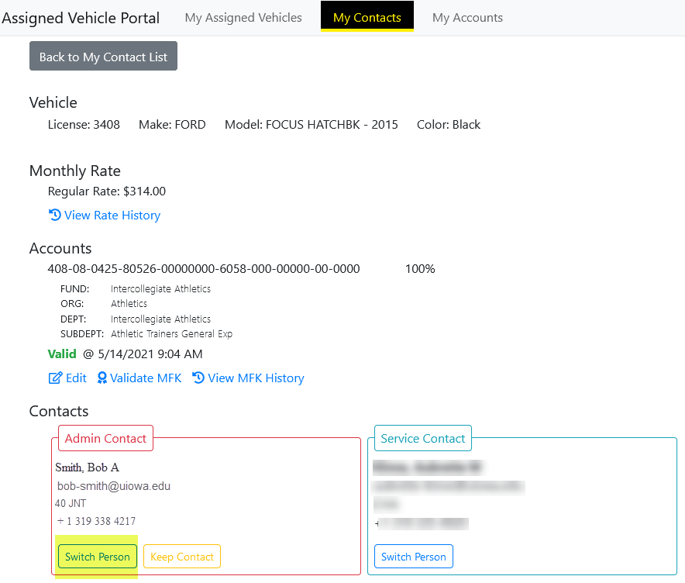The image size is (685, 583).
Task: Click the FUND value Intercollegiate Athletics
Action: pos(160,289)
